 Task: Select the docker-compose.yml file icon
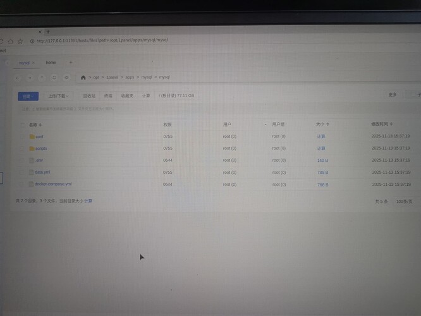pyautogui.click(x=30, y=185)
